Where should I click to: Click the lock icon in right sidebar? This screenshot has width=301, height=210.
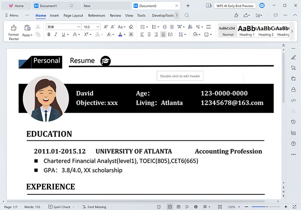[293, 90]
